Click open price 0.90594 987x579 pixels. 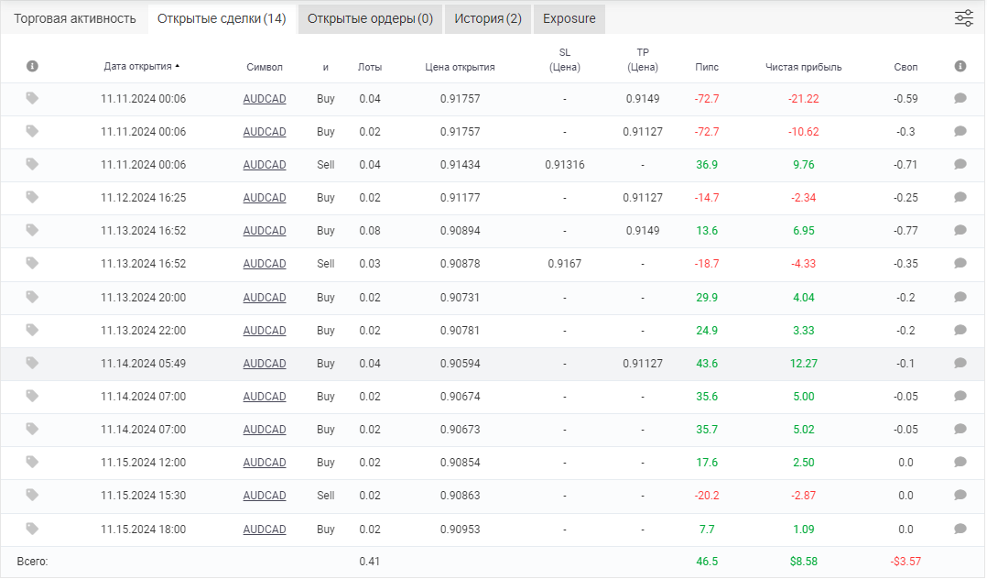point(460,364)
